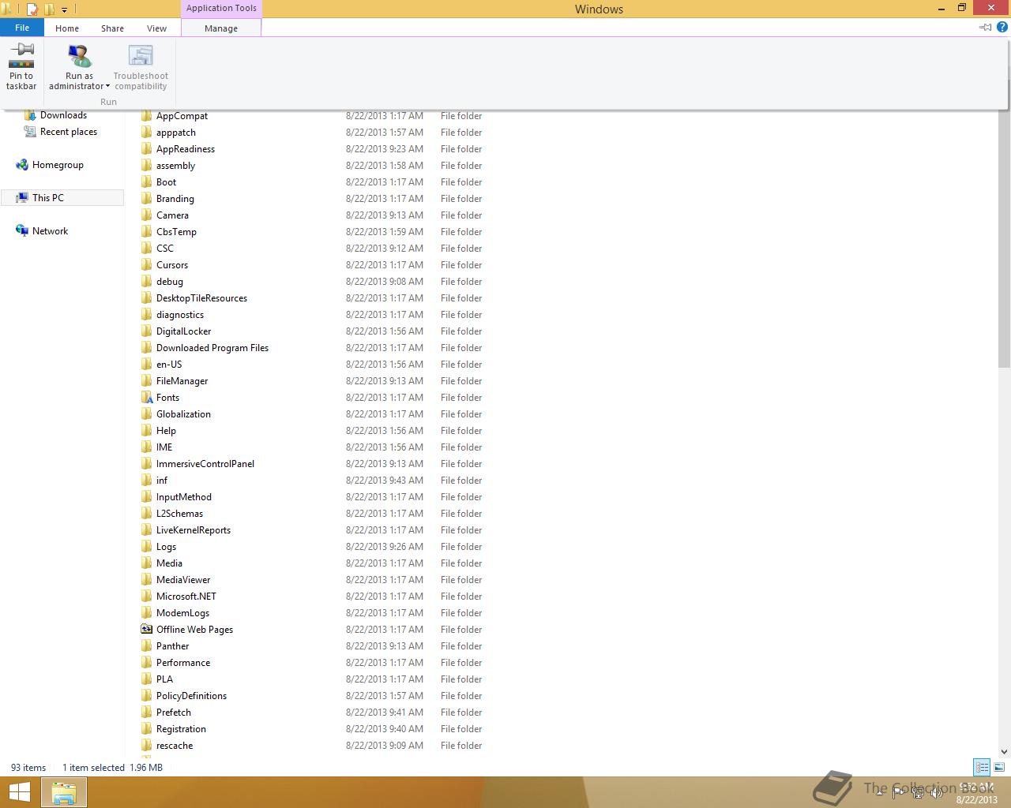Select the Prefetch folder name

[x=174, y=713]
